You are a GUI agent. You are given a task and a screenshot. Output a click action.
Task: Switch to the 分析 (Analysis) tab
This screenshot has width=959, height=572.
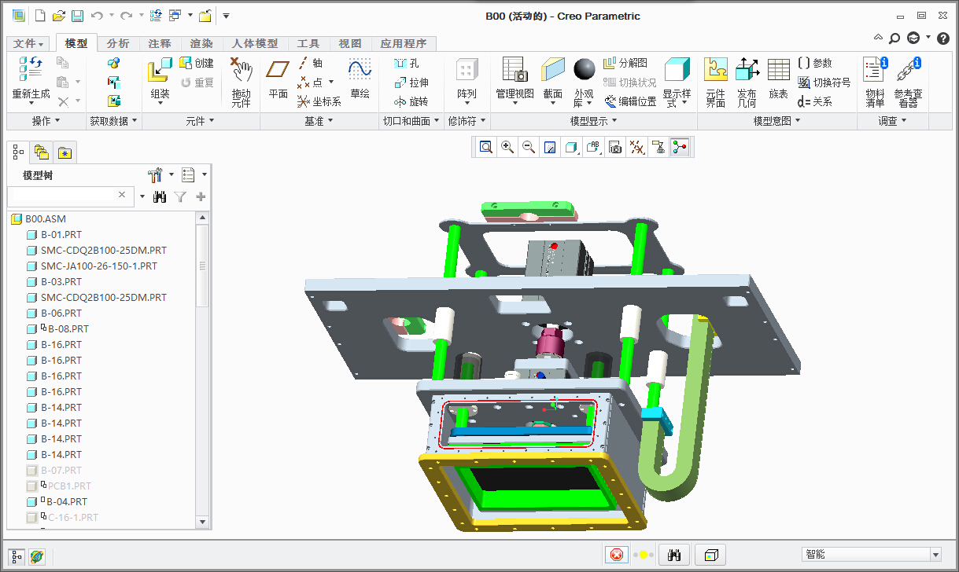(118, 44)
